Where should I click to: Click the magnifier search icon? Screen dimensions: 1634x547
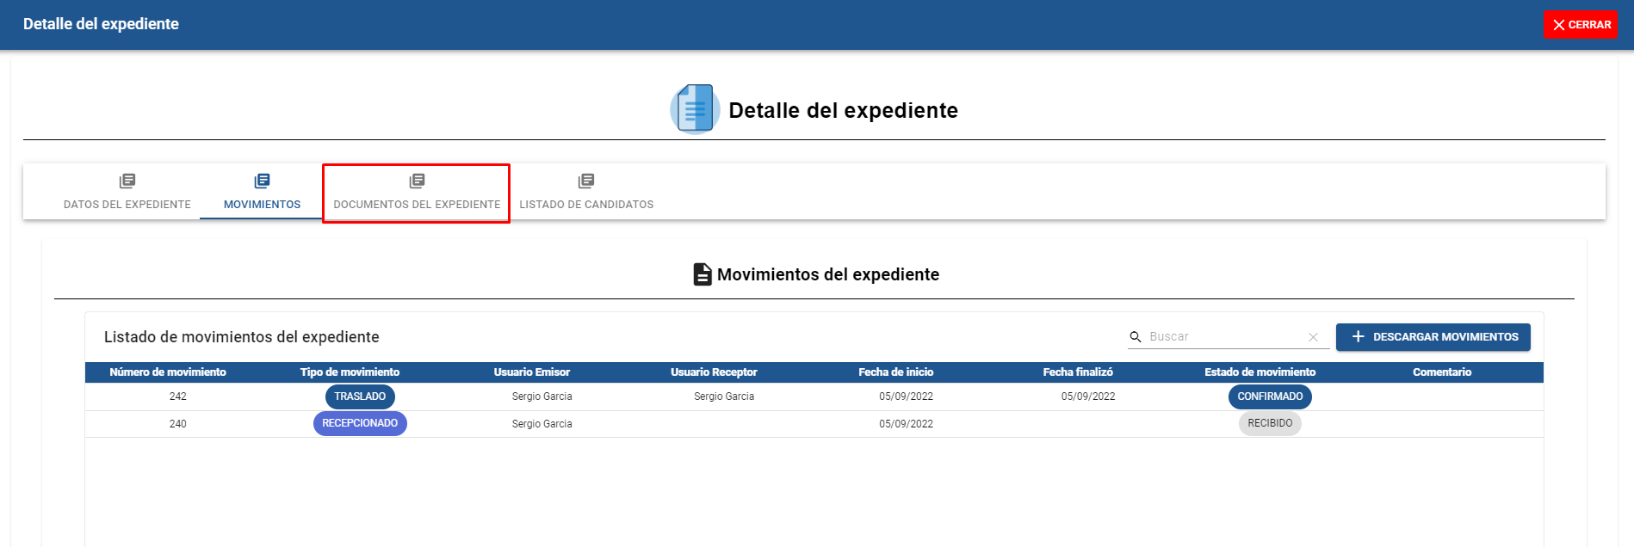[1136, 337]
